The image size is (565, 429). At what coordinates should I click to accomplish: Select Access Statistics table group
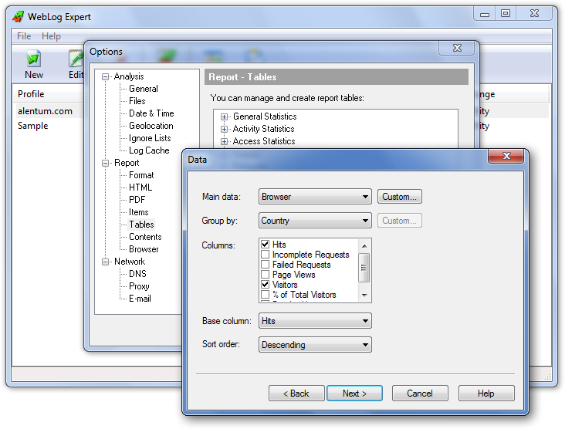[x=264, y=141]
